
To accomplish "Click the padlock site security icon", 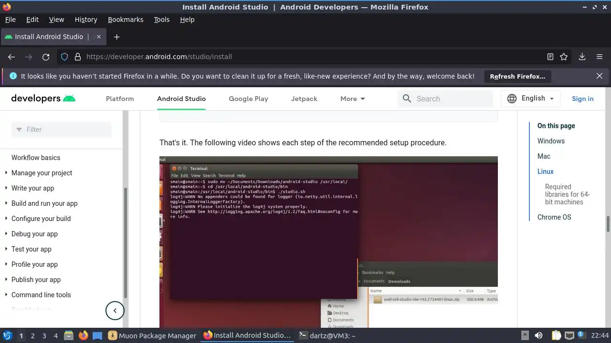I will click(78, 57).
